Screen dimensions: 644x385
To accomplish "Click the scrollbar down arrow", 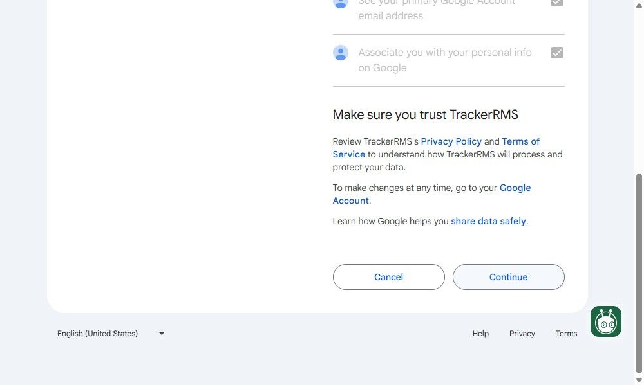I will point(639,381).
